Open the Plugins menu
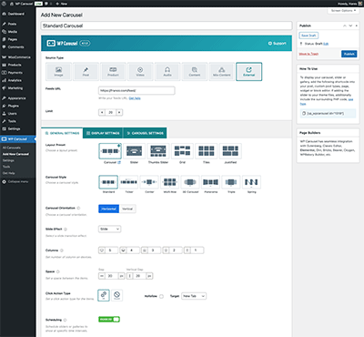 (x=17, y=106)
